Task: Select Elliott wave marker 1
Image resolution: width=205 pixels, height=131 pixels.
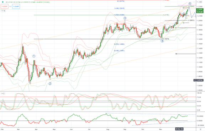Action: (34, 56)
